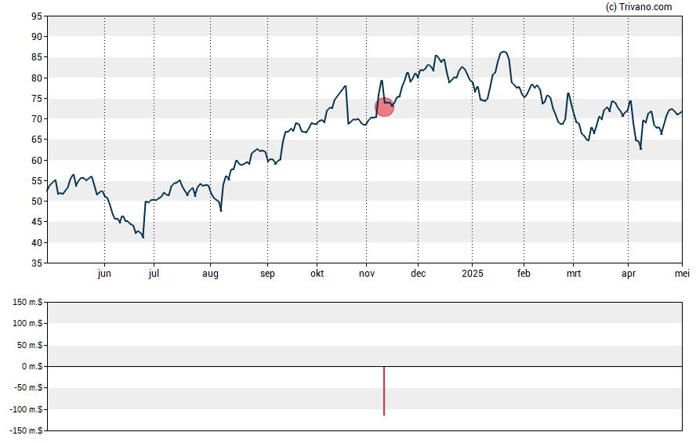Click the 'sep' month label
The width and height of the screenshot is (696, 443).
point(267,274)
